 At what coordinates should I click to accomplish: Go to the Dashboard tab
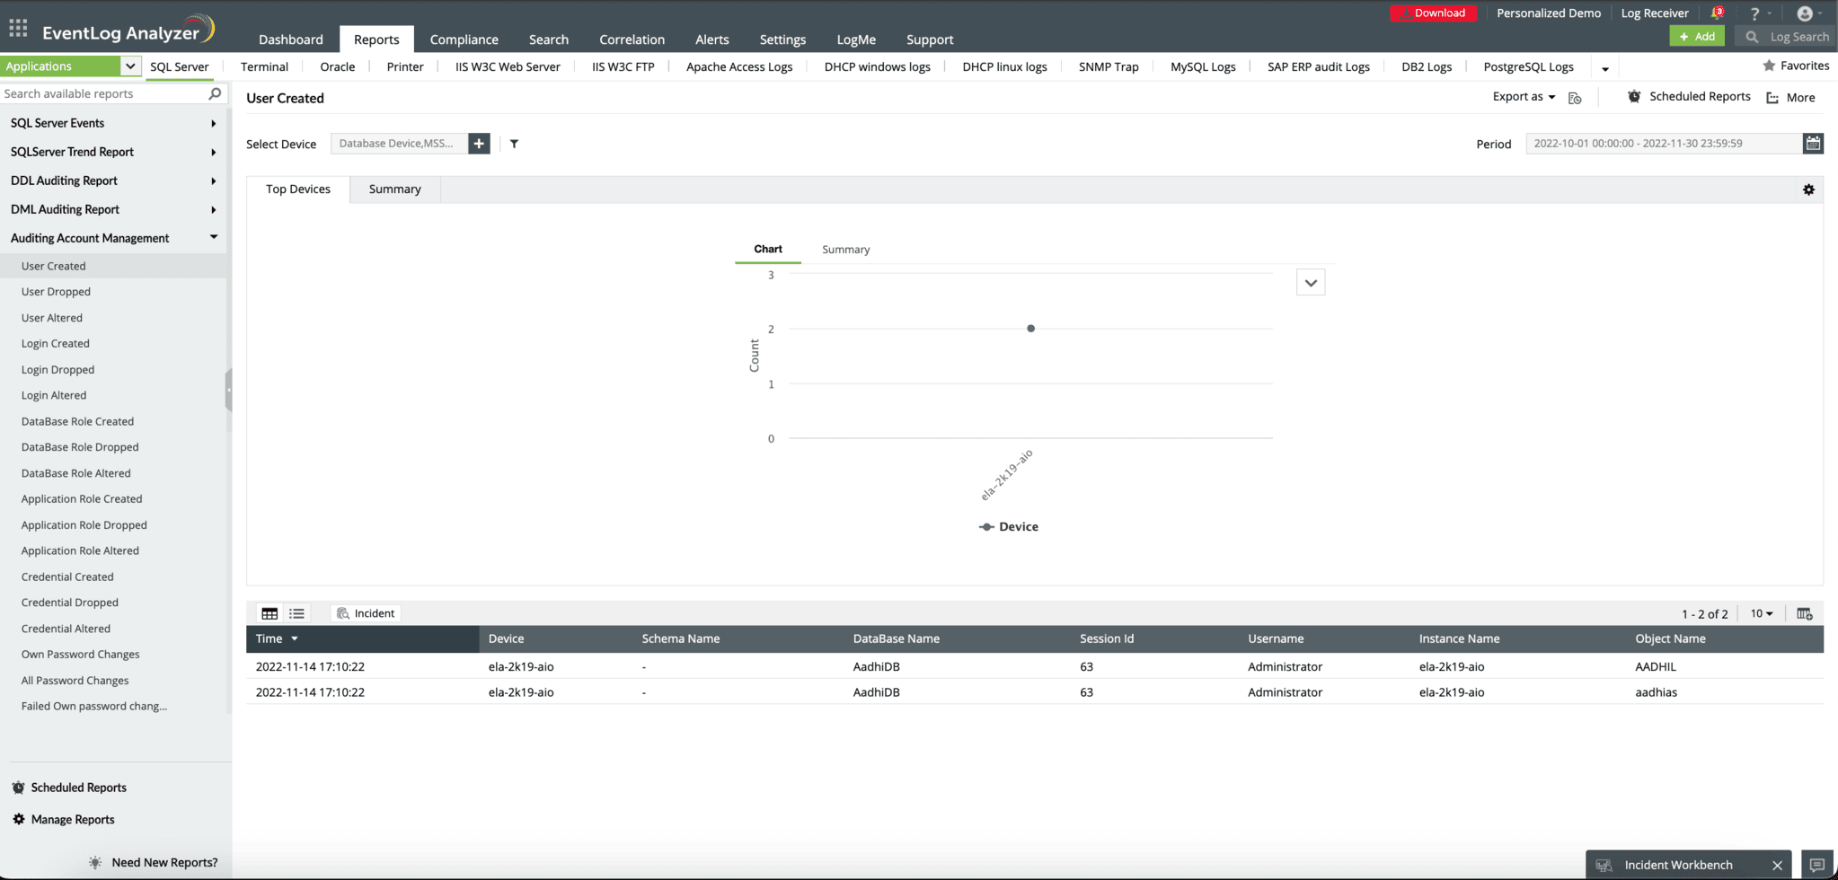(290, 40)
